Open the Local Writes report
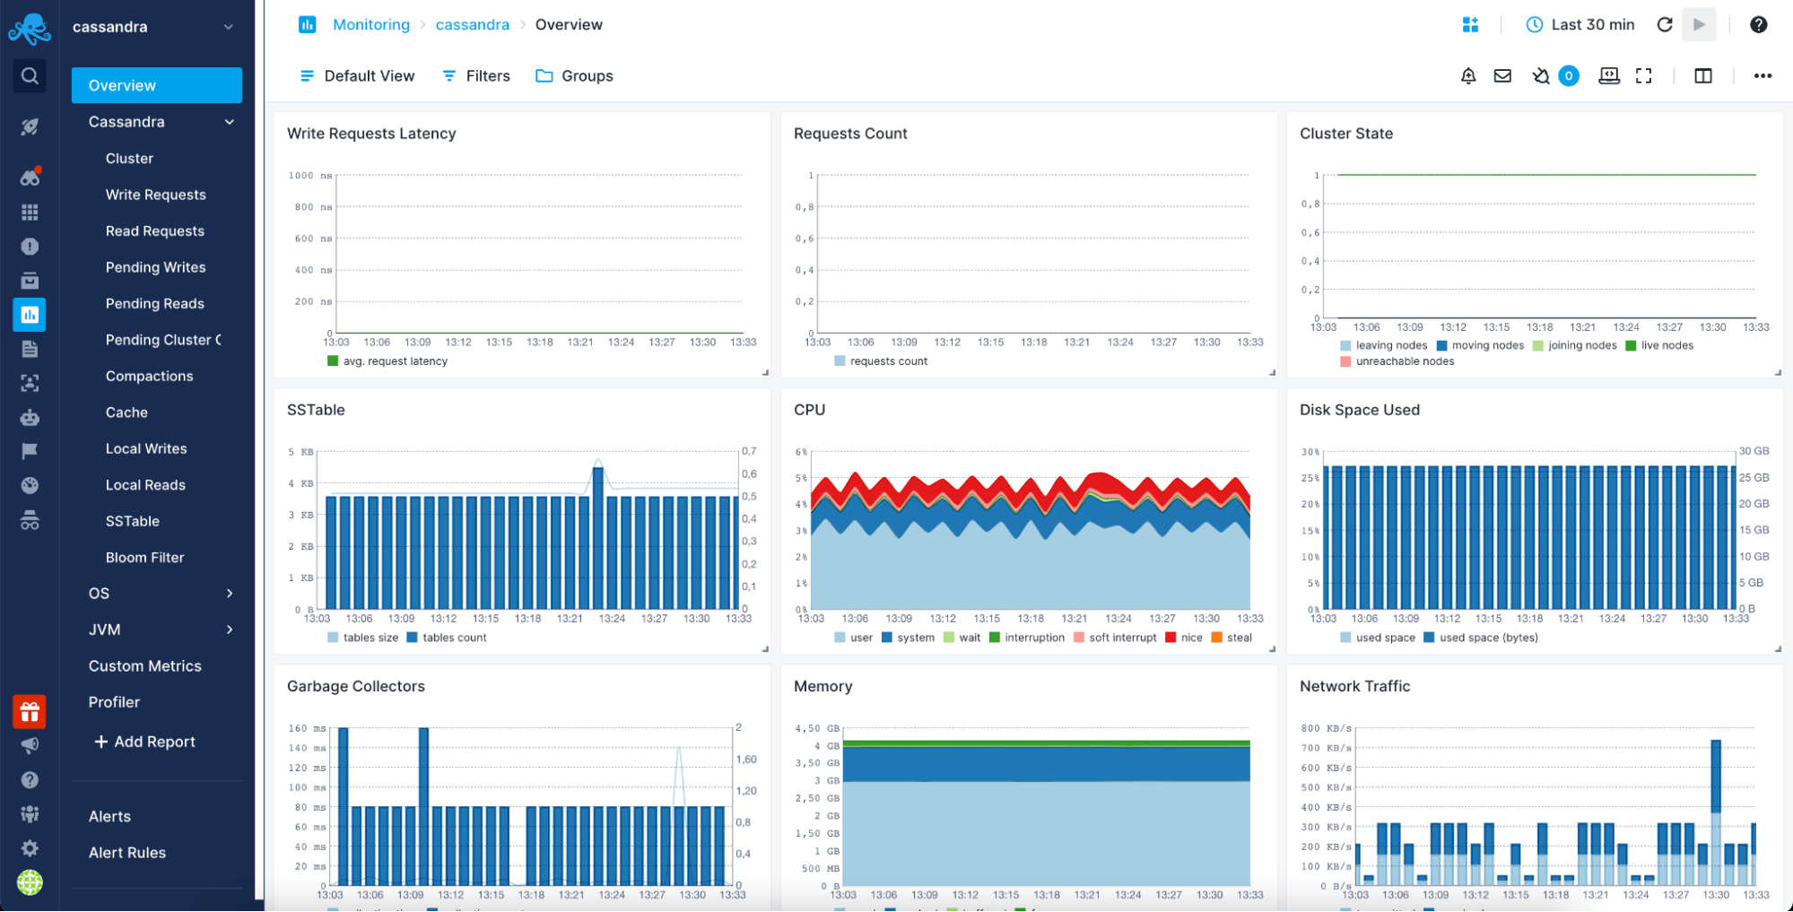The width and height of the screenshot is (1793, 912). tap(146, 449)
